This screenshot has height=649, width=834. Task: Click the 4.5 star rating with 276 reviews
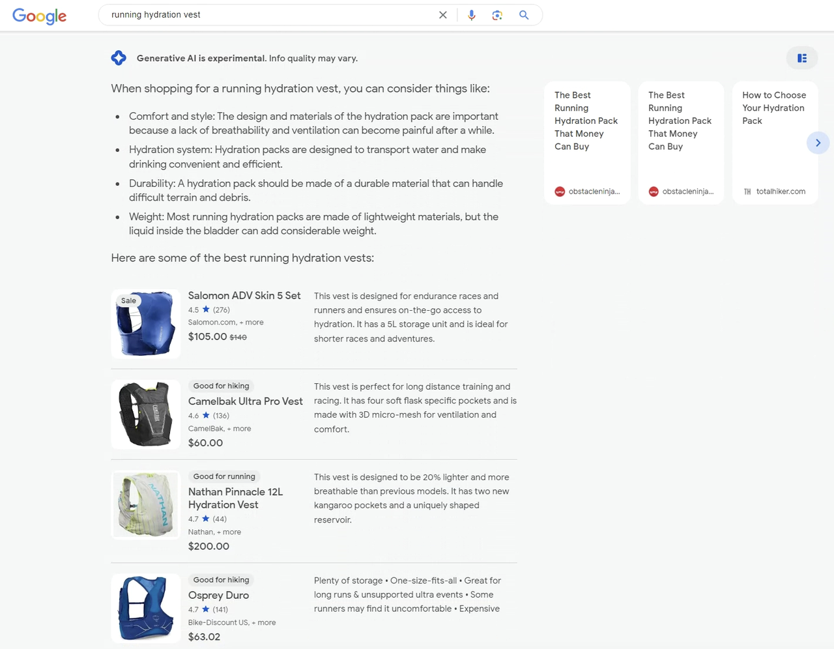click(x=209, y=310)
